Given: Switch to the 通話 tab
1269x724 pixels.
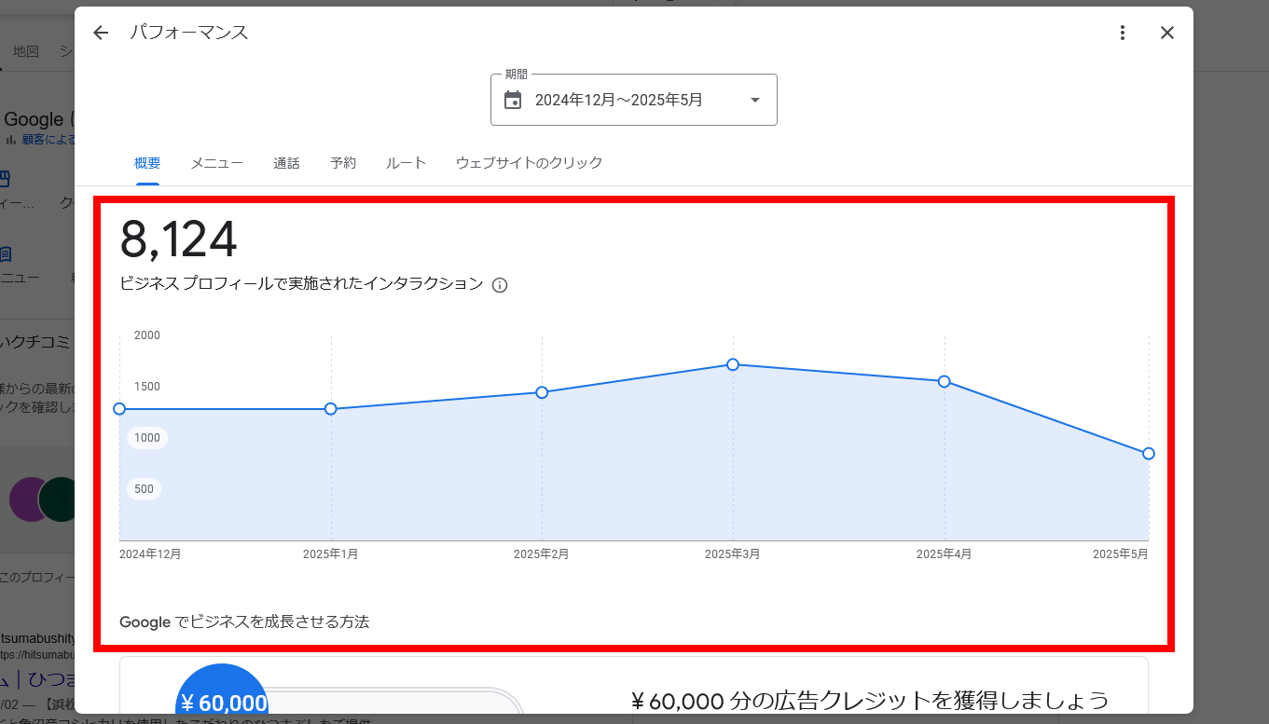Looking at the screenshot, I should pos(286,163).
